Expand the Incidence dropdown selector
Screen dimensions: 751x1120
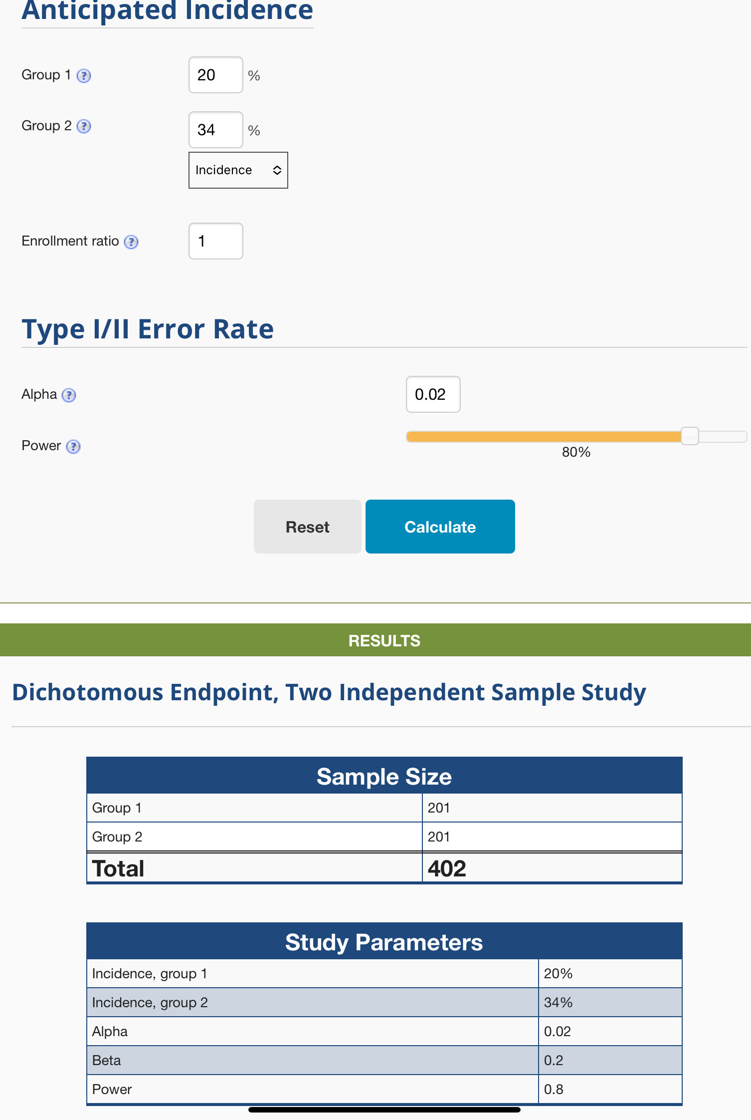point(238,170)
